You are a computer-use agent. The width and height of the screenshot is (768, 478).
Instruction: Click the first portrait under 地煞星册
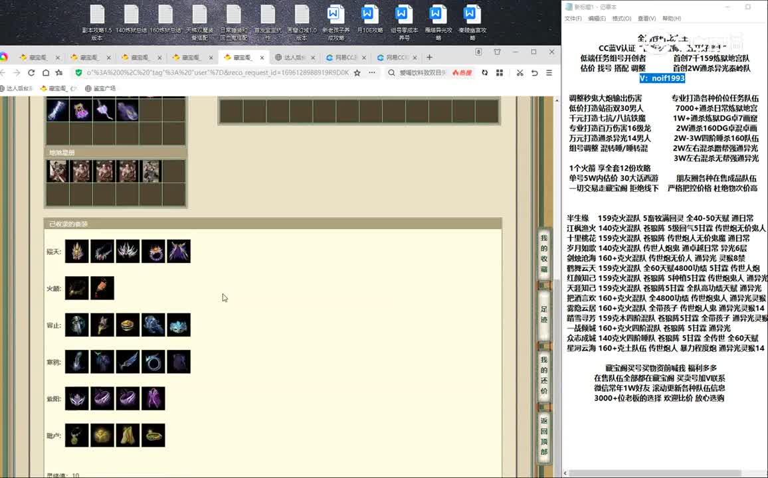coord(57,172)
